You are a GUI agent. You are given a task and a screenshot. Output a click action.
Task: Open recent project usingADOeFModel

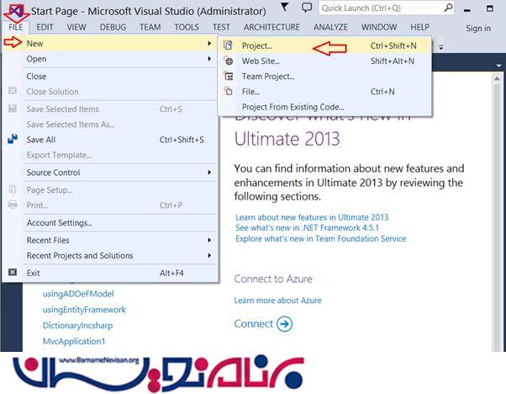pos(78,294)
